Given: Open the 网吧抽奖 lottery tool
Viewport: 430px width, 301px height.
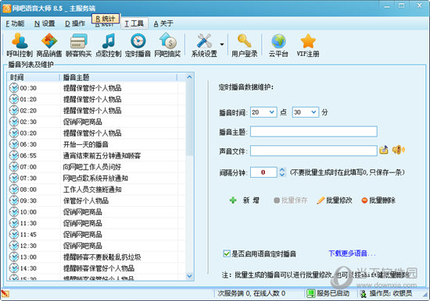Looking at the screenshot, I should (167, 45).
